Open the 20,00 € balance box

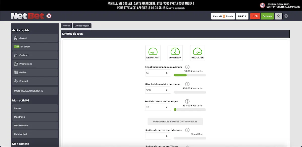point(242,16)
